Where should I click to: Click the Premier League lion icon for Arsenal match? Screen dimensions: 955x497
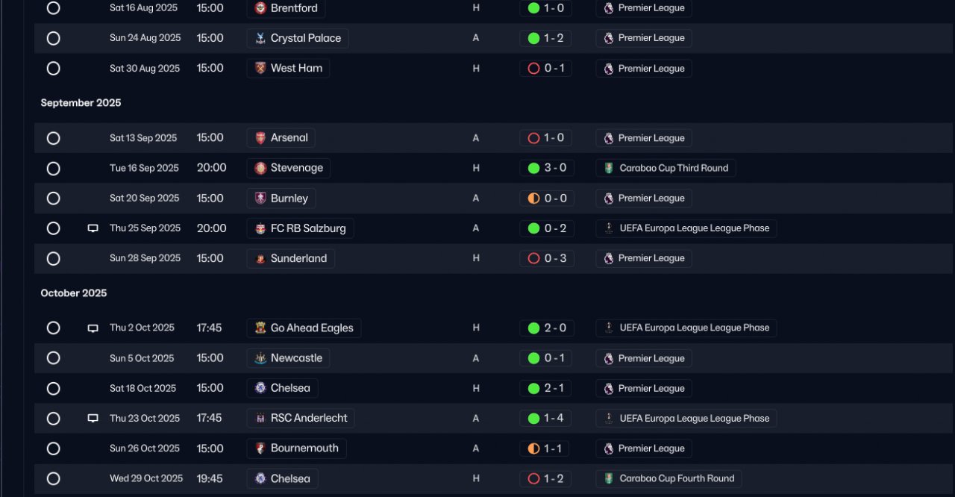tap(609, 138)
